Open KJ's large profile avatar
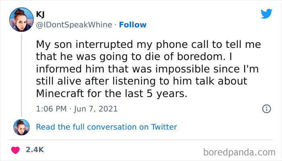The width and height of the screenshot is (282, 161). tap(22, 19)
